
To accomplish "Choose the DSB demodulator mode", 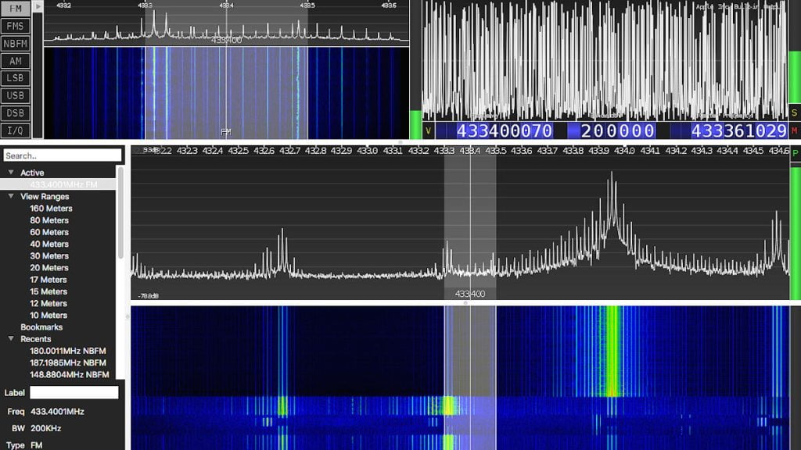I will (x=16, y=112).
